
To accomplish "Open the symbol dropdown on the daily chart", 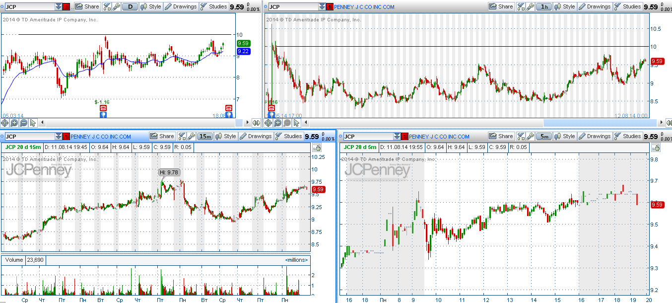I will pyautogui.click(x=59, y=7).
